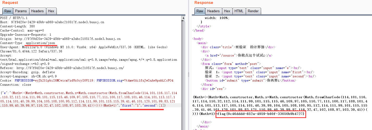
Task: Click the "second":[1] JSON parameter
Action: click(x=153, y=106)
